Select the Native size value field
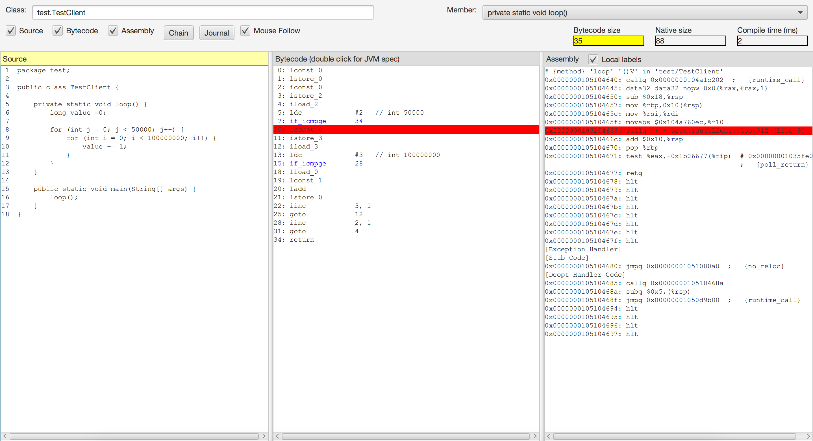This screenshot has height=441, width=813. click(690, 41)
